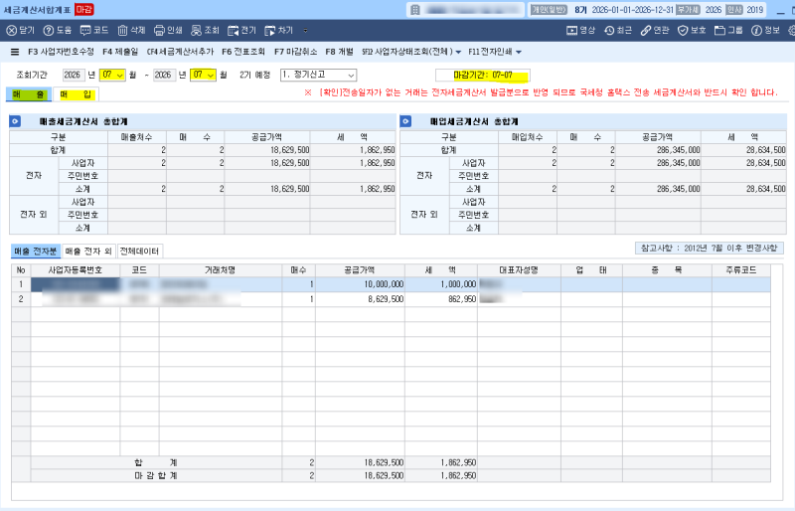Click the 개인(일반) badge

549,10
